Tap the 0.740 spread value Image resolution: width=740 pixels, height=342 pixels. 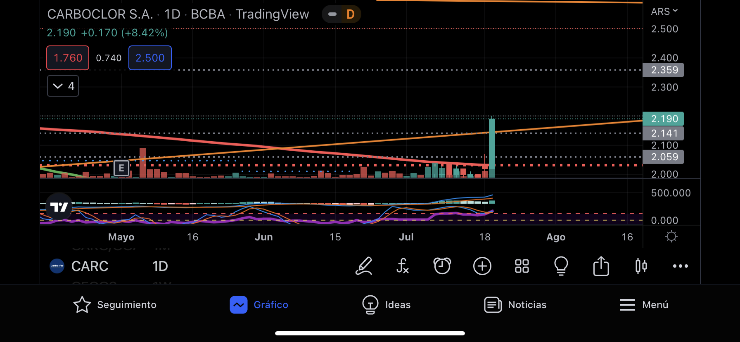[109, 58]
